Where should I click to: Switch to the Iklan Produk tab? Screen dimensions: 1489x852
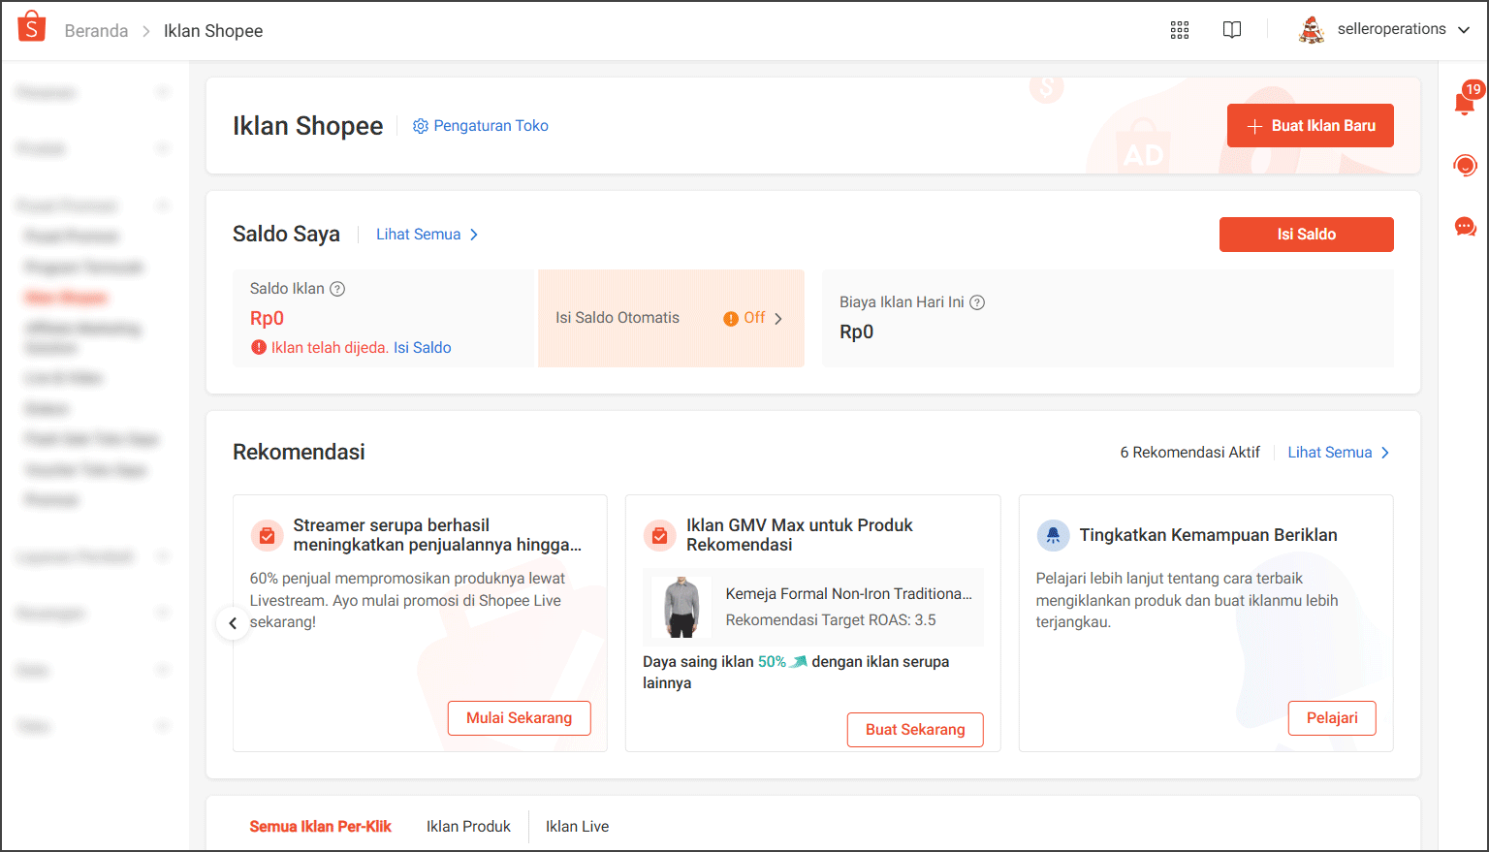pos(468,826)
